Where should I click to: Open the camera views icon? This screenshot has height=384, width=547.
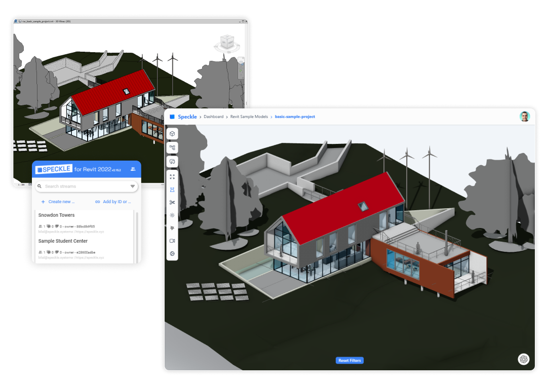point(172,241)
